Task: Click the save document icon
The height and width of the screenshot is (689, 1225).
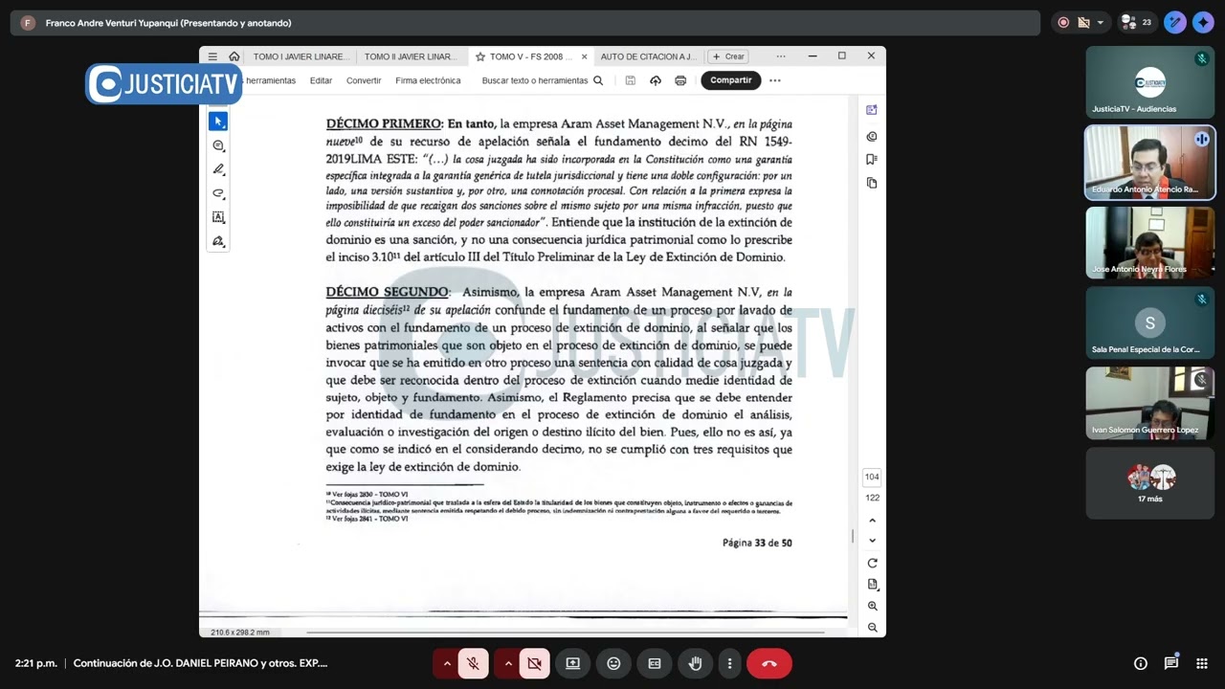Action: click(x=630, y=80)
